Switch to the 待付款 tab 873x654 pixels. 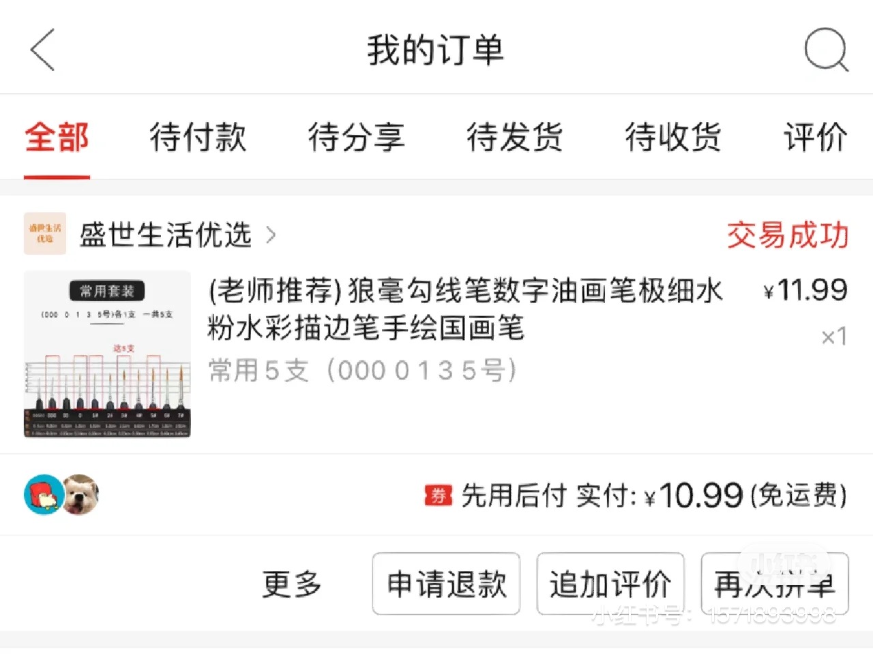198,137
